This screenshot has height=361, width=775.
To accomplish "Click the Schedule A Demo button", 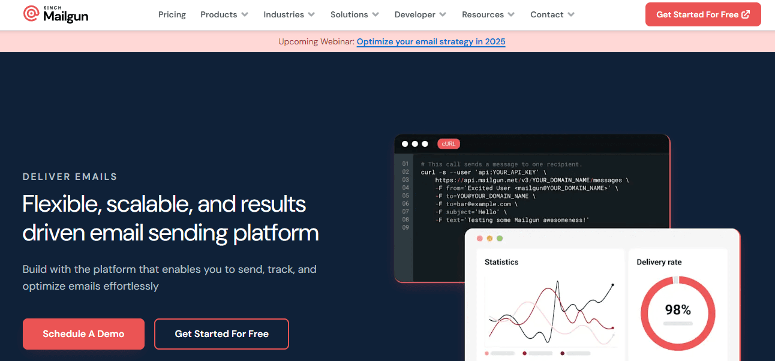I will [x=83, y=333].
